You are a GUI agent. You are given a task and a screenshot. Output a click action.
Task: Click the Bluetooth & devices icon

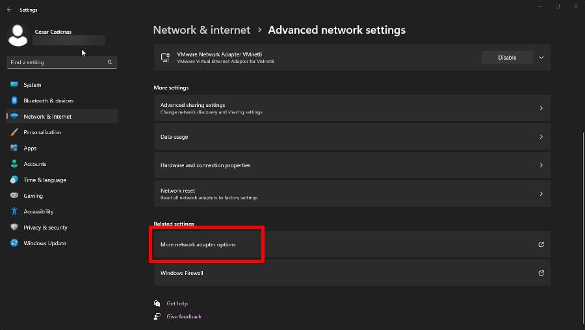point(14,100)
